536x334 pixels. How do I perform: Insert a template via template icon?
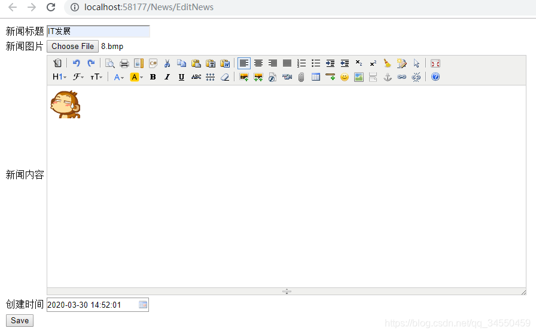[138, 63]
